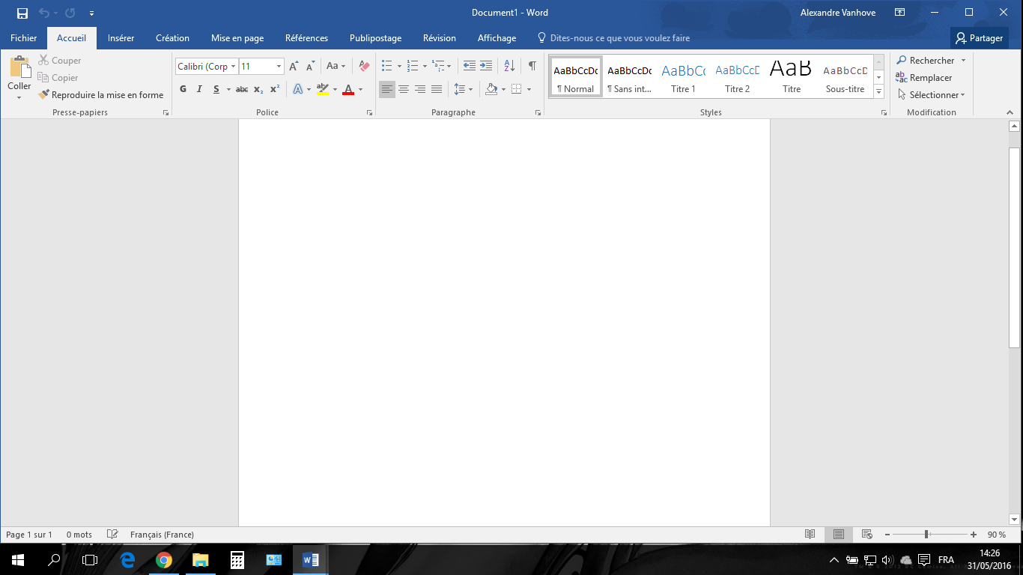Click Rechercher in Modification group
This screenshot has height=575, width=1023.
pos(926,61)
